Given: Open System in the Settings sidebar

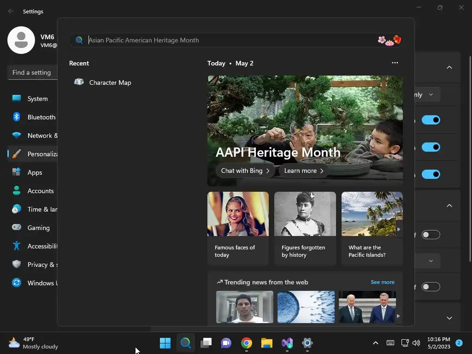Looking at the screenshot, I should click(x=33, y=99).
